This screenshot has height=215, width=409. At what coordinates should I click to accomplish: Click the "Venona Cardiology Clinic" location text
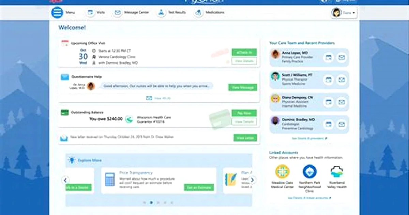(117, 57)
